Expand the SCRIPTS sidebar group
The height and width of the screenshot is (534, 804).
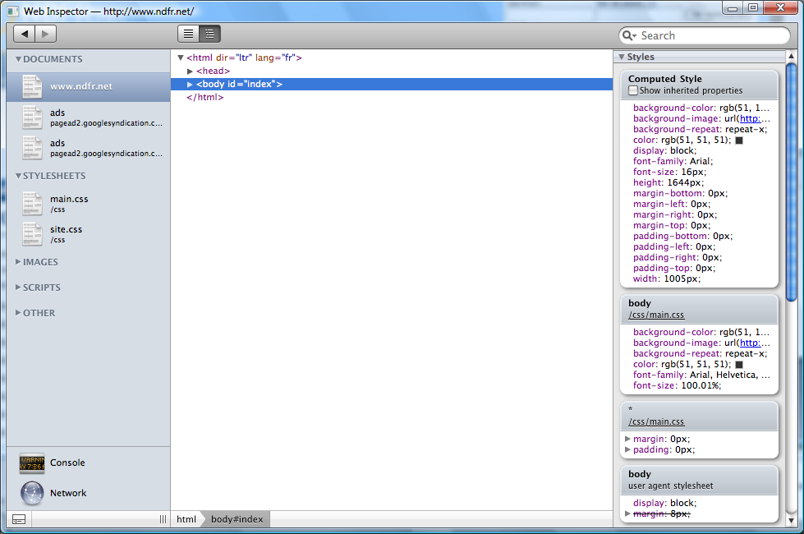(x=19, y=288)
